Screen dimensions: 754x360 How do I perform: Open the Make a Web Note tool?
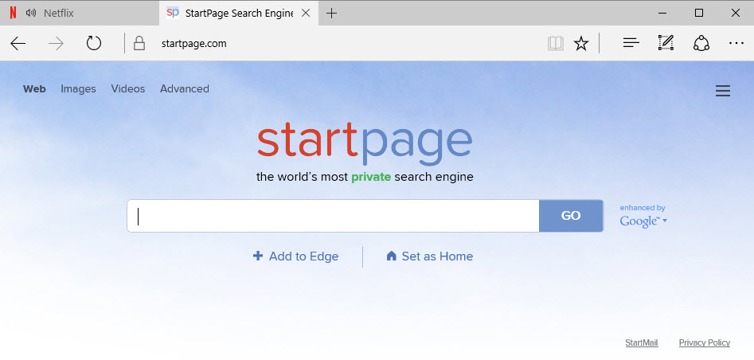[x=666, y=44]
